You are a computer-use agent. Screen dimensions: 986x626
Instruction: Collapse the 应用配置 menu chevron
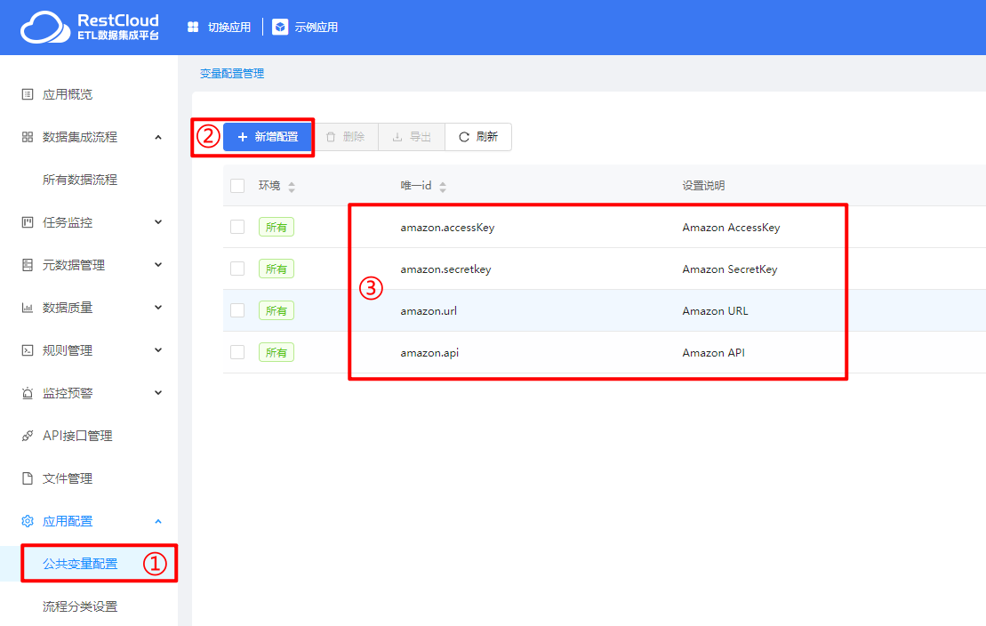pyautogui.click(x=158, y=521)
